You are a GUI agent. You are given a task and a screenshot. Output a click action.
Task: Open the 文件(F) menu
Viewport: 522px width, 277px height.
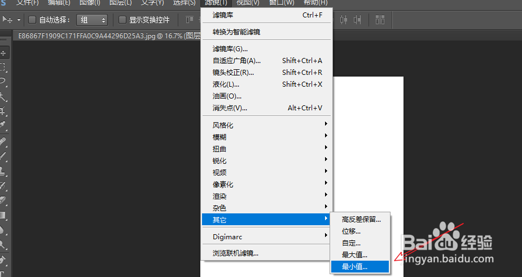pos(27,3)
